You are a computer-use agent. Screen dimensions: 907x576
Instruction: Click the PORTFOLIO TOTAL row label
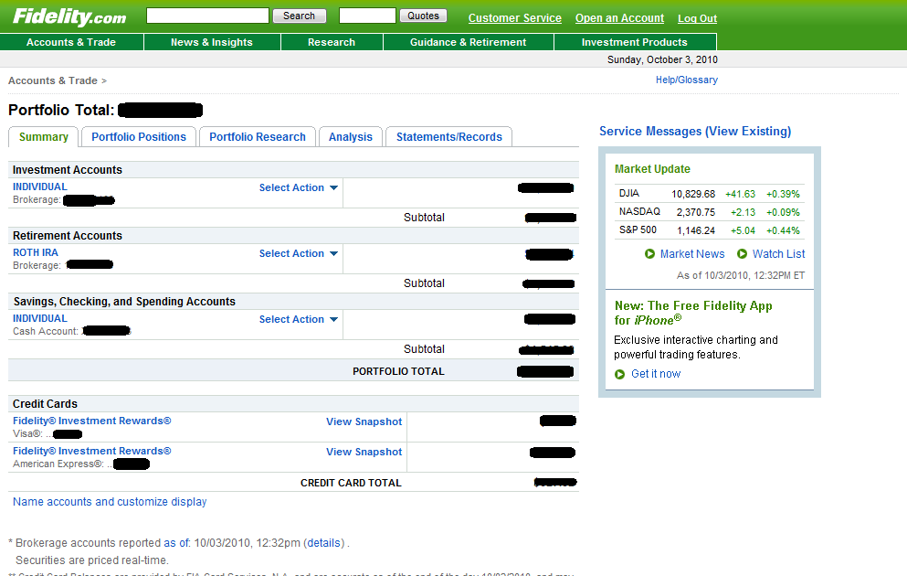click(x=398, y=371)
